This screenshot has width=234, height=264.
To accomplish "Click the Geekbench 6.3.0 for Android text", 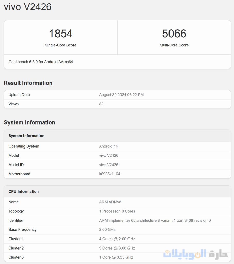I will [41, 62].
